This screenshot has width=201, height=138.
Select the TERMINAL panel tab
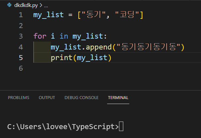pyautogui.click(x=118, y=98)
